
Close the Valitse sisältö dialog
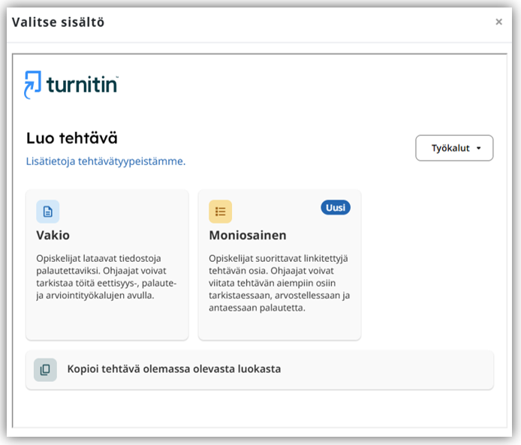[x=498, y=22]
